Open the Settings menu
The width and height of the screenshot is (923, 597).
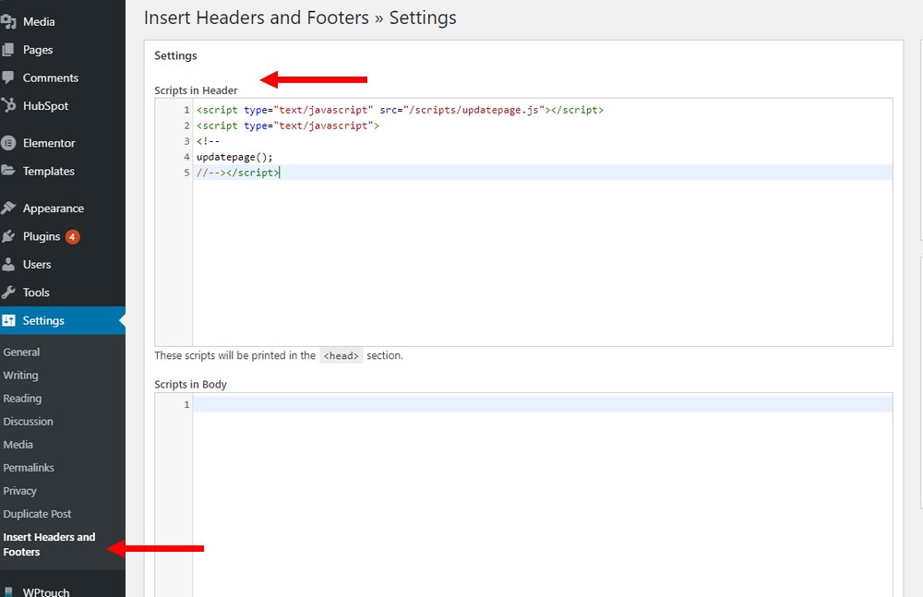pyautogui.click(x=43, y=320)
